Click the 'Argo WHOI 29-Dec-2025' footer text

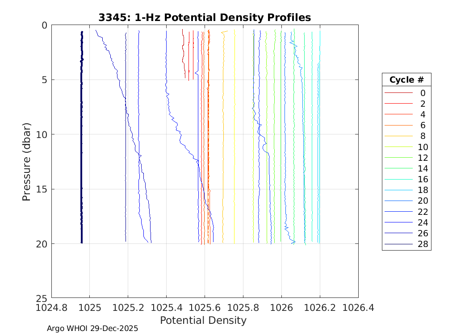click(x=92, y=328)
